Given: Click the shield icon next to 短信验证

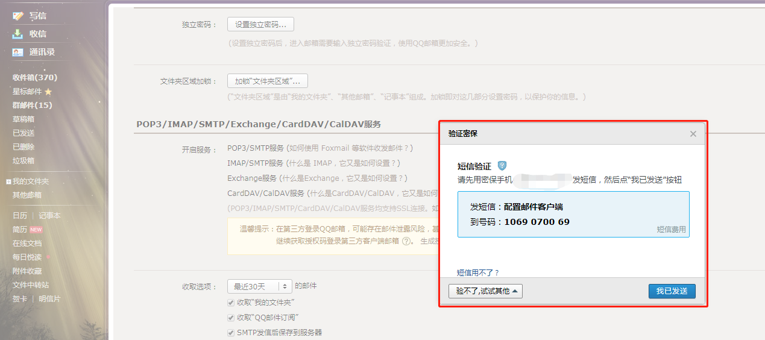Looking at the screenshot, I should click(502, 166).
